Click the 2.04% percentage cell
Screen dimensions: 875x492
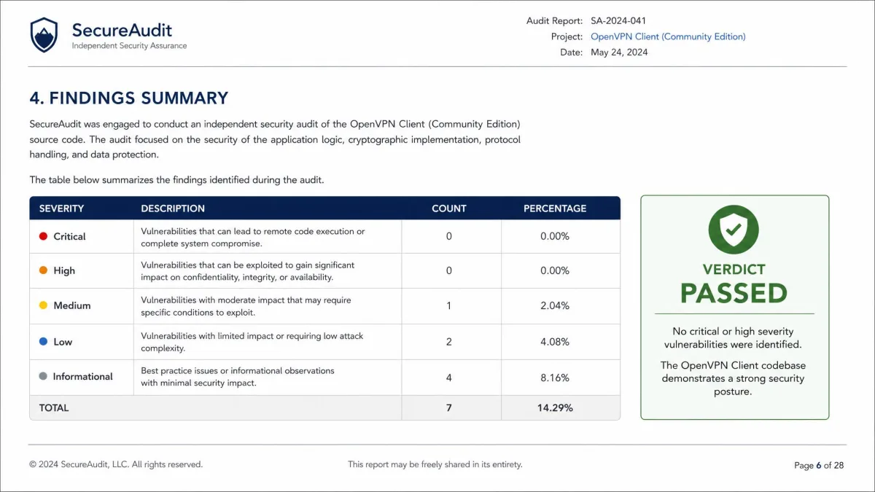[x=555, y=305]
